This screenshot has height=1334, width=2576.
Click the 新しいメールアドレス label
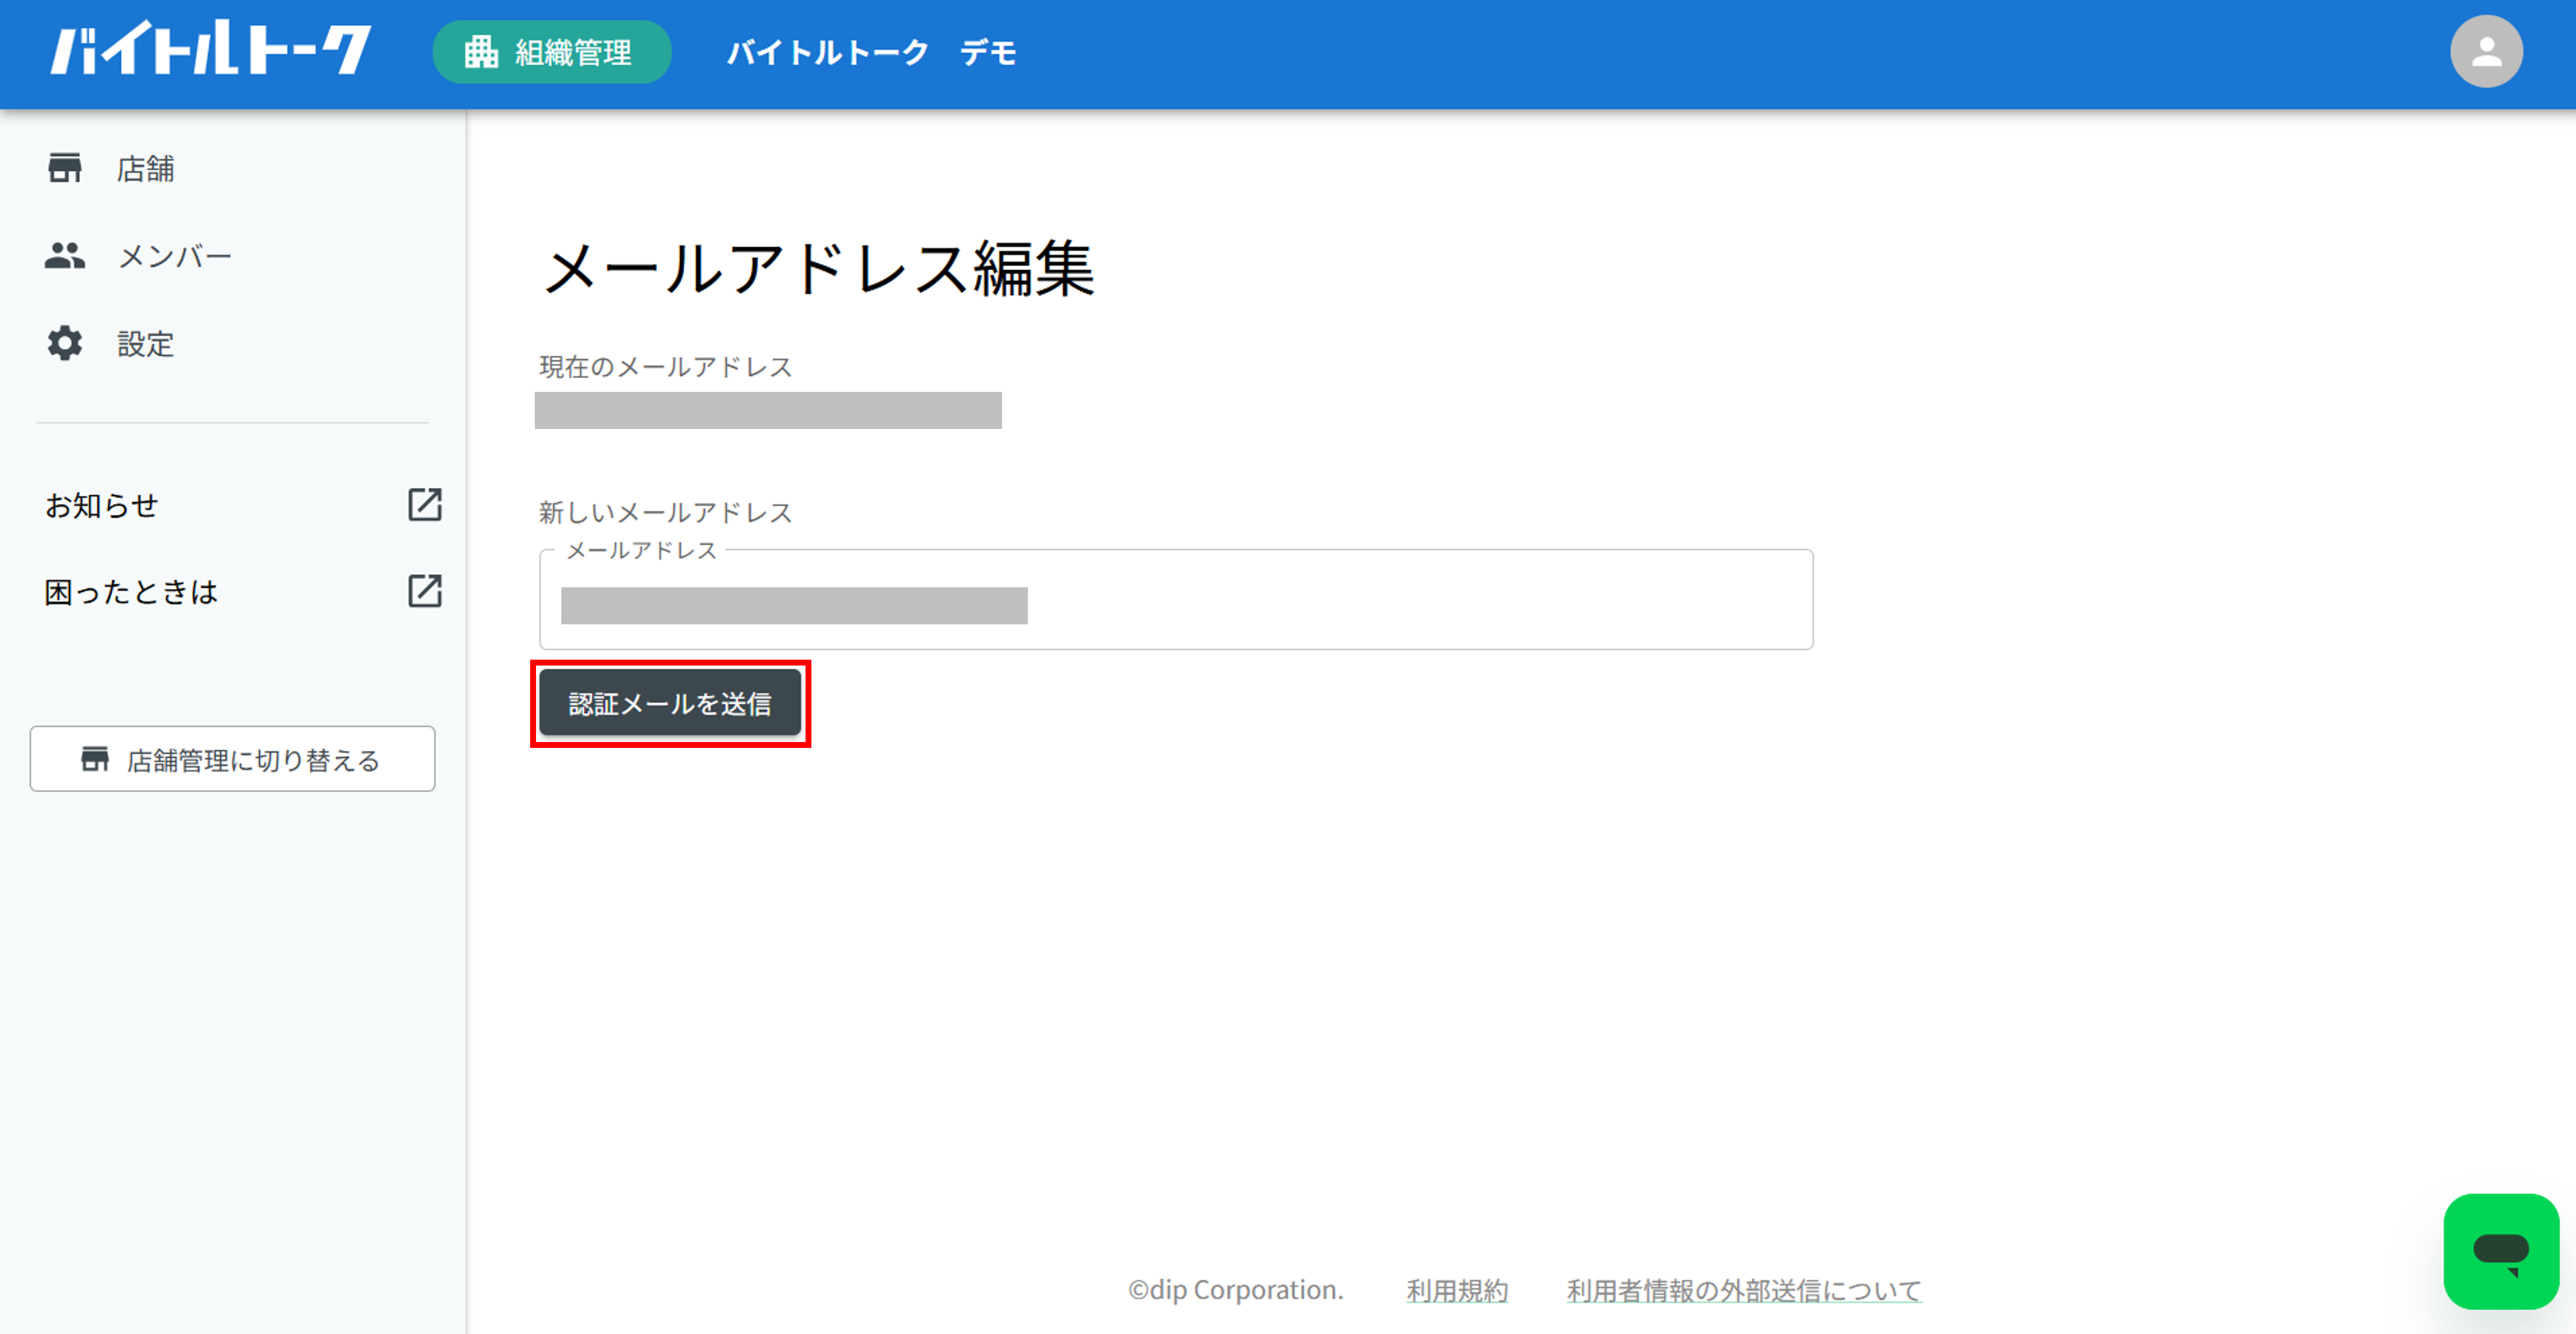666,513
